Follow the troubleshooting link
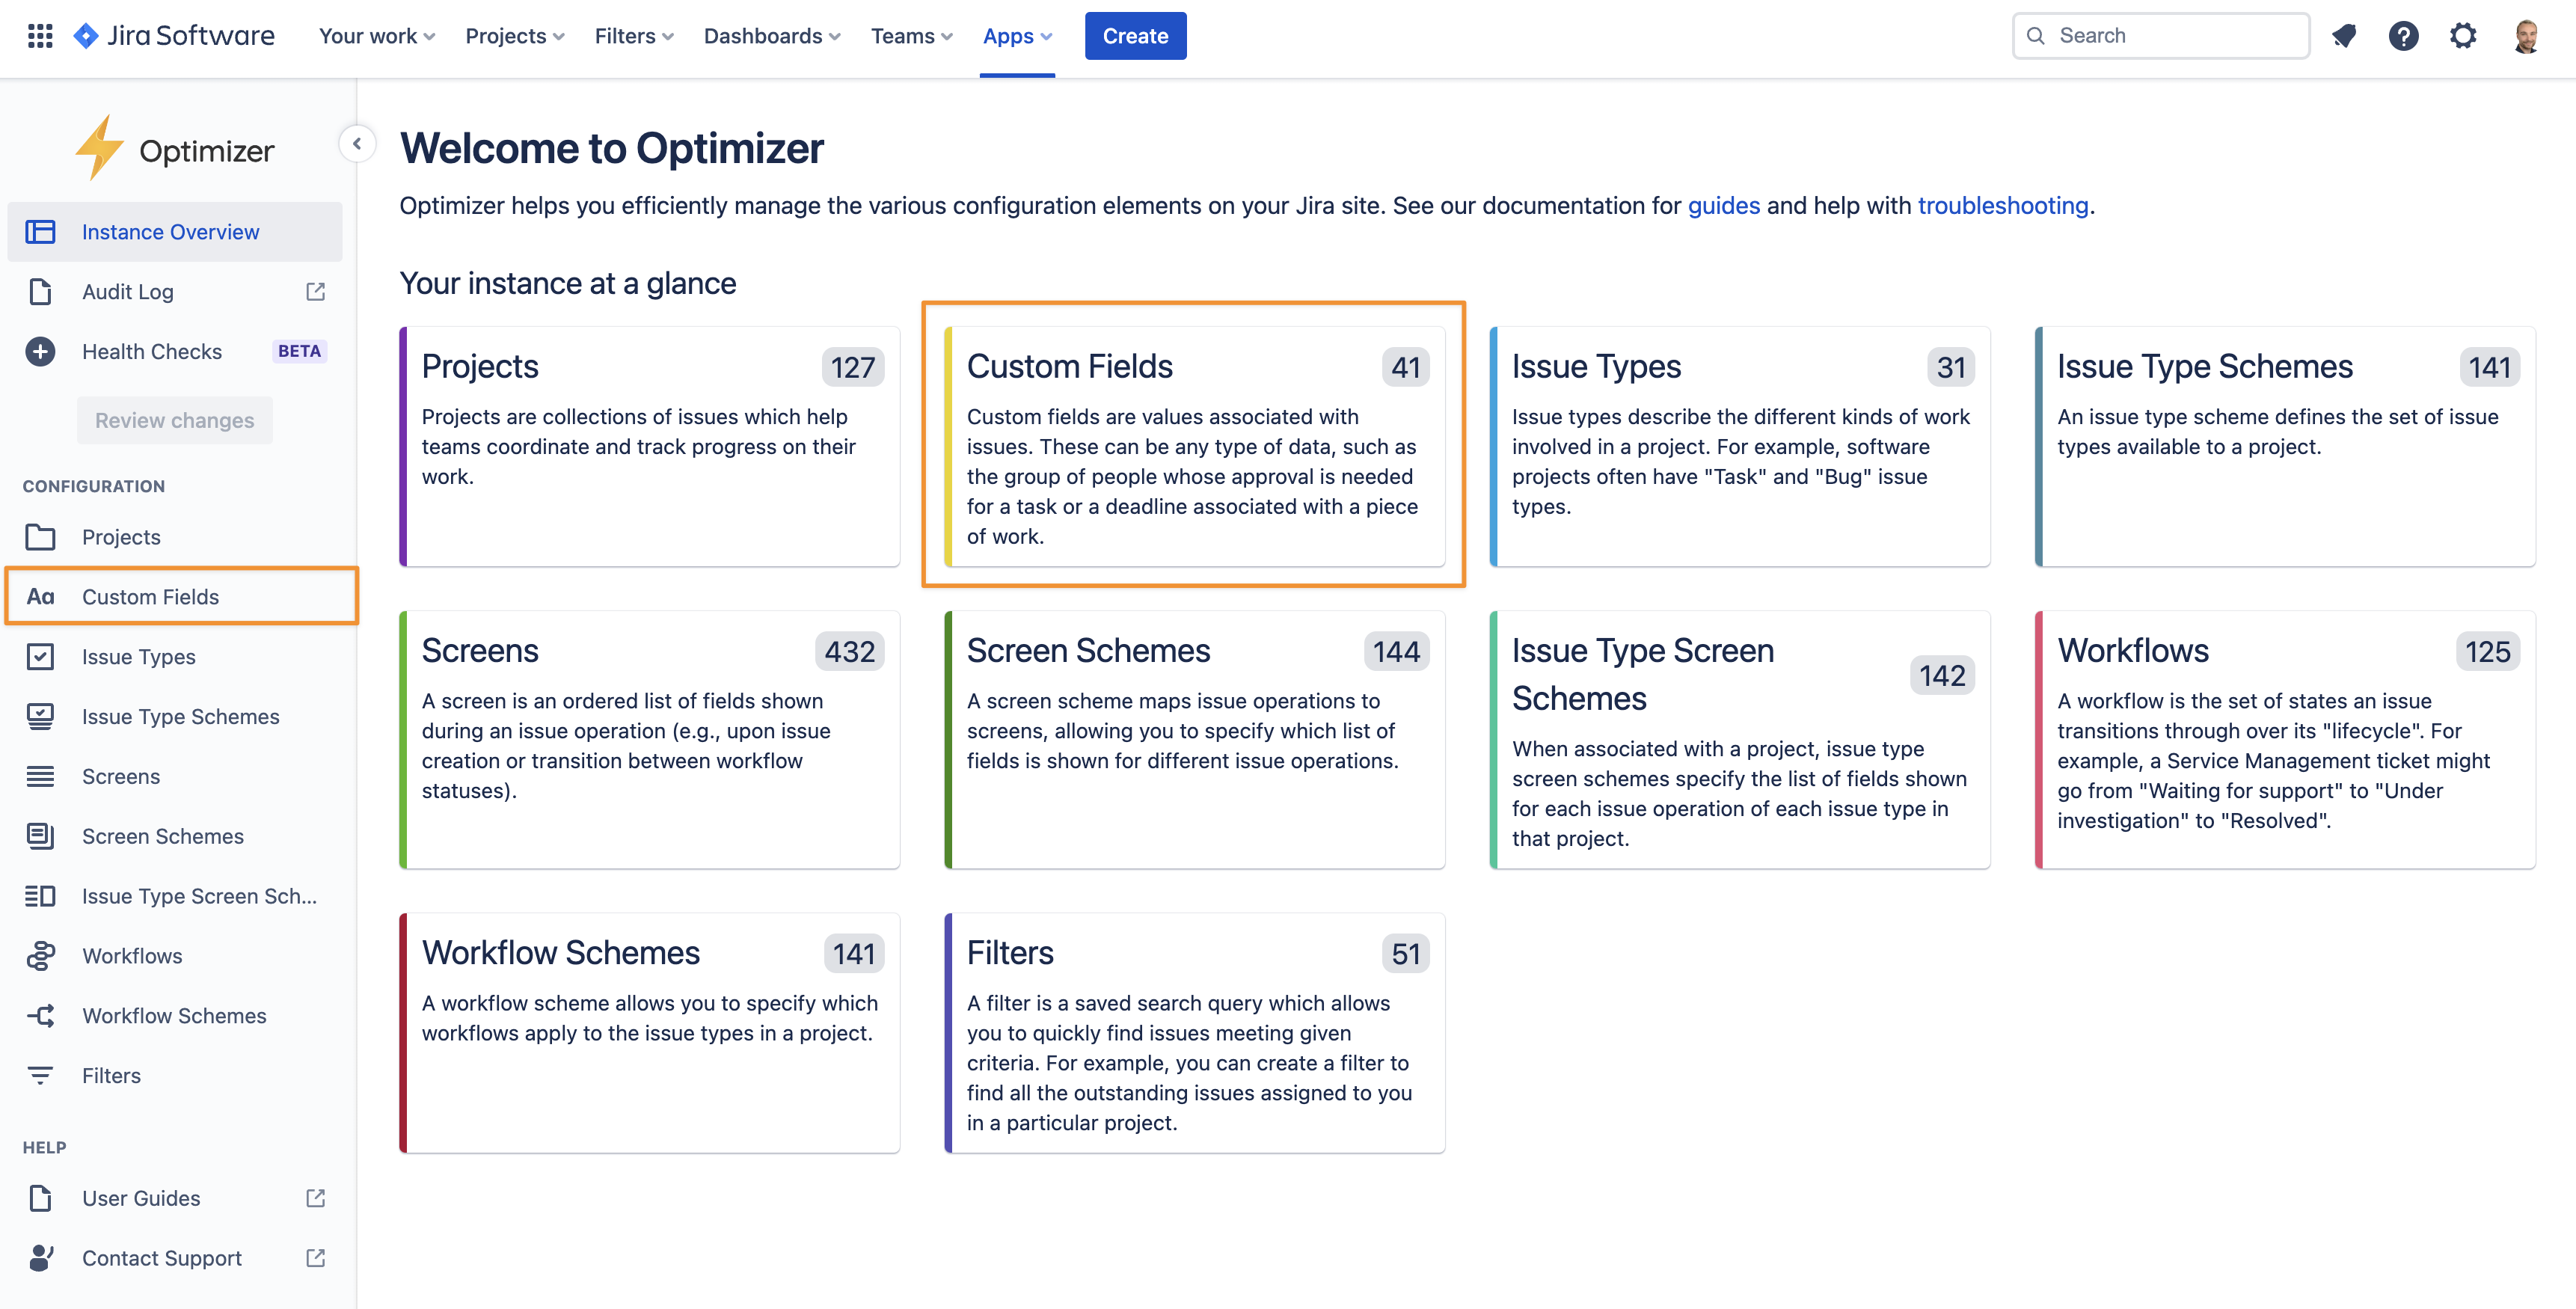 [2002, 206]
